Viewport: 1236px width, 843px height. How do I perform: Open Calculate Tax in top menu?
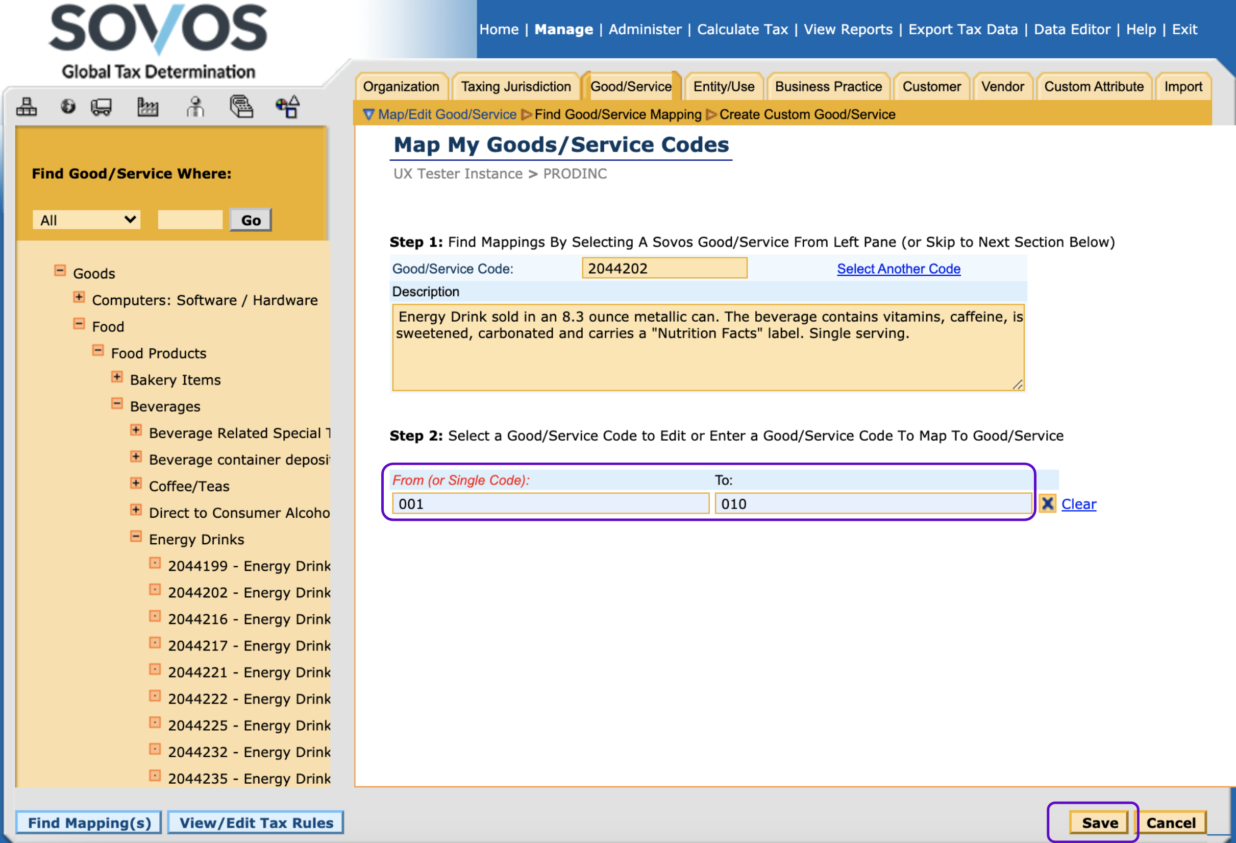742,29
